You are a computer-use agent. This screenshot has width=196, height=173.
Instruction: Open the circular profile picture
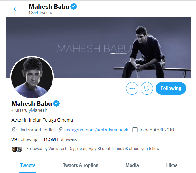(x=32, y=78)
